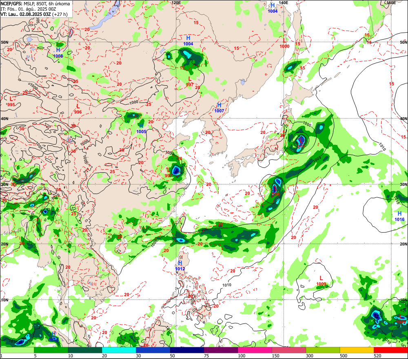
Task: Click the dark green 10–20 mm legend swatch
Action: (x=85, y=350)
